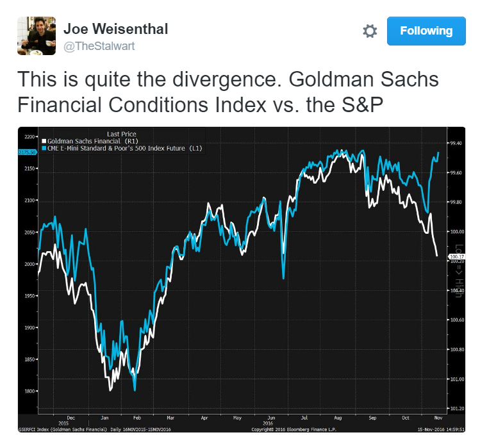Viewport: 480px width, 435px height.
Task: Open the @TheStalwart handle link
Action: click(x=99, y=46)
